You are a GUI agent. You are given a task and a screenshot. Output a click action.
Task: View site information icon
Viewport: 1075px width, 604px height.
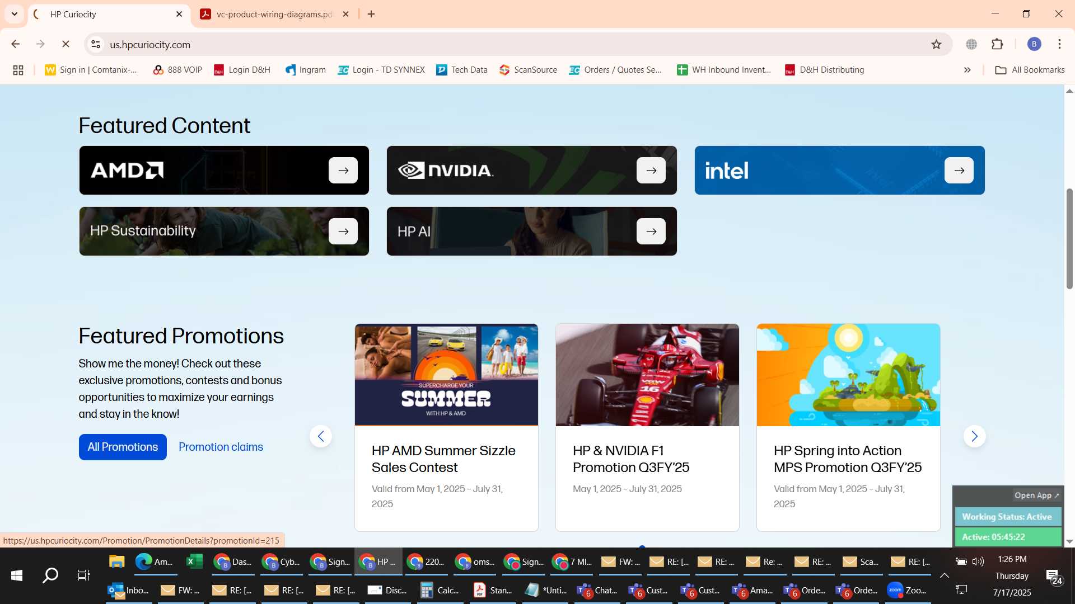(96, 44)
